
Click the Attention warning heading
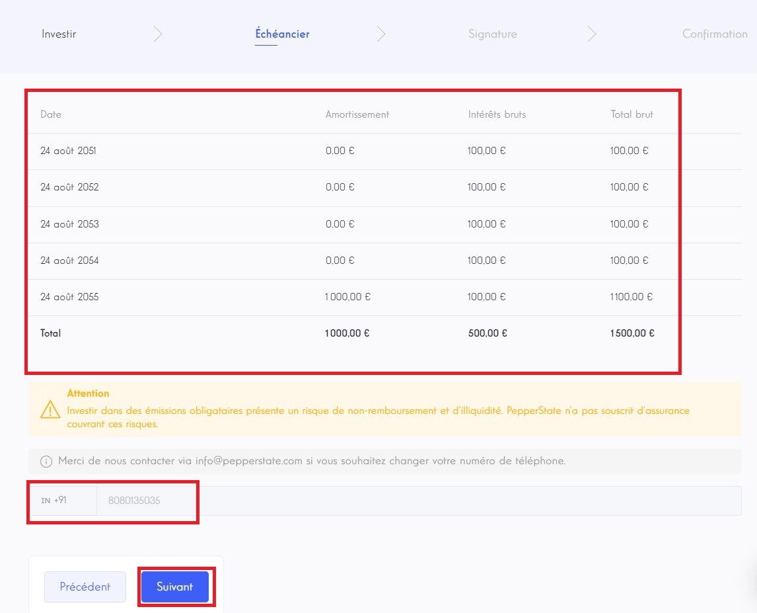[88, 393]
